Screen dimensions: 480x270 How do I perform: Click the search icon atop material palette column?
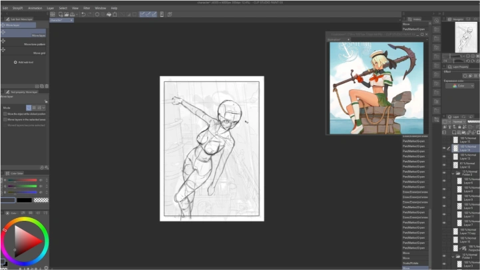[437, 21]
